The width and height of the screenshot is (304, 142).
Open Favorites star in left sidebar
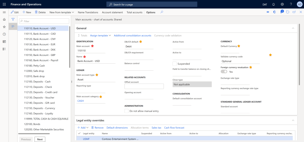point(4,27)
